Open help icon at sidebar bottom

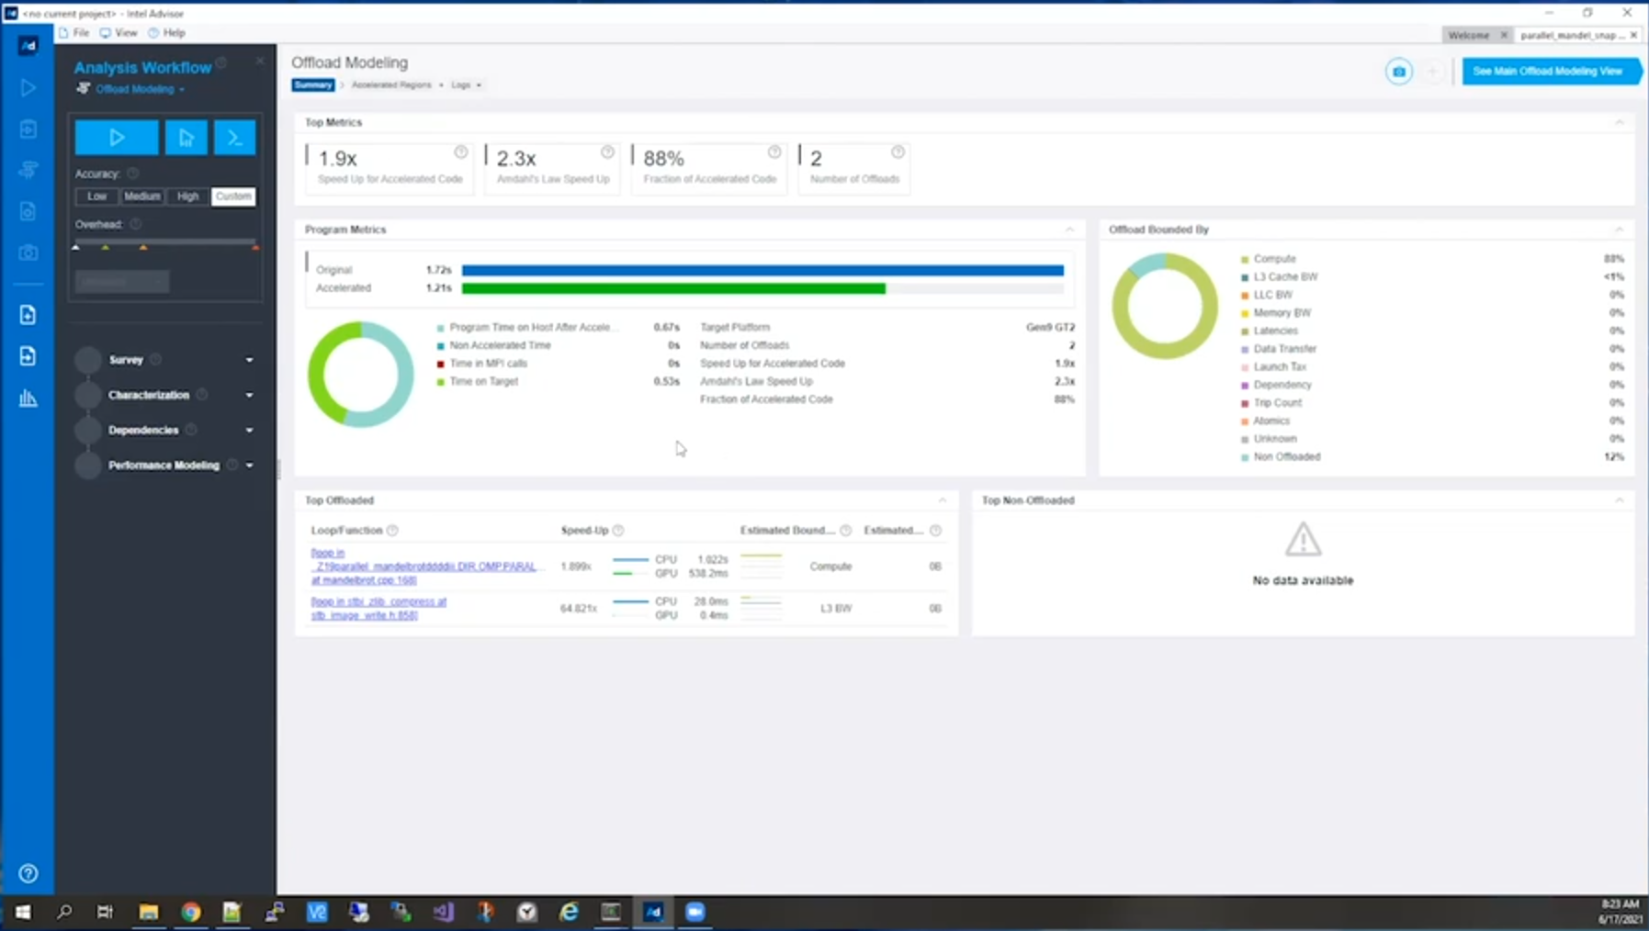[x=28, y=873]
